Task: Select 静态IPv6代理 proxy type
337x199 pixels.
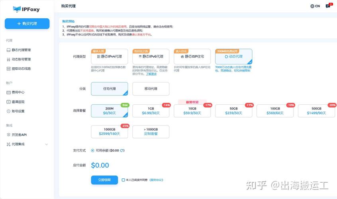Action: 151,57
